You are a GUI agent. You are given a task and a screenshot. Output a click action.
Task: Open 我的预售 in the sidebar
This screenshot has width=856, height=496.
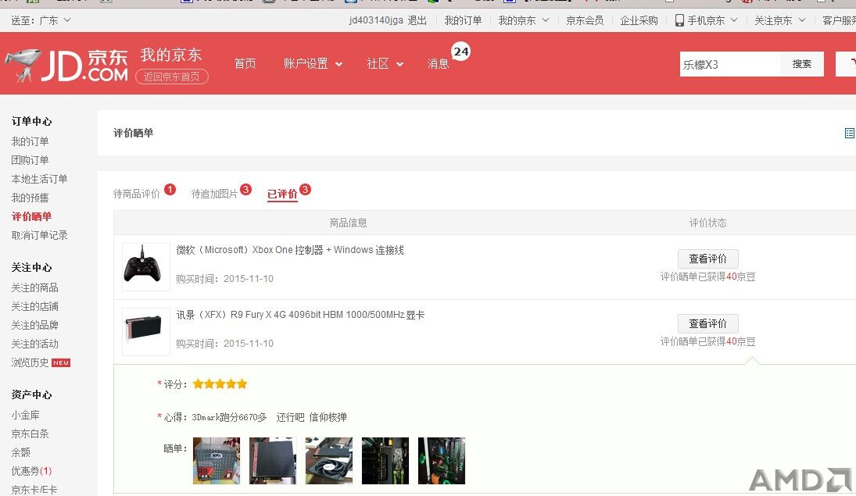pos(30,198)
